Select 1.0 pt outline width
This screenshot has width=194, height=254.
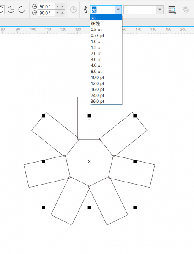[x=106, y=41]
